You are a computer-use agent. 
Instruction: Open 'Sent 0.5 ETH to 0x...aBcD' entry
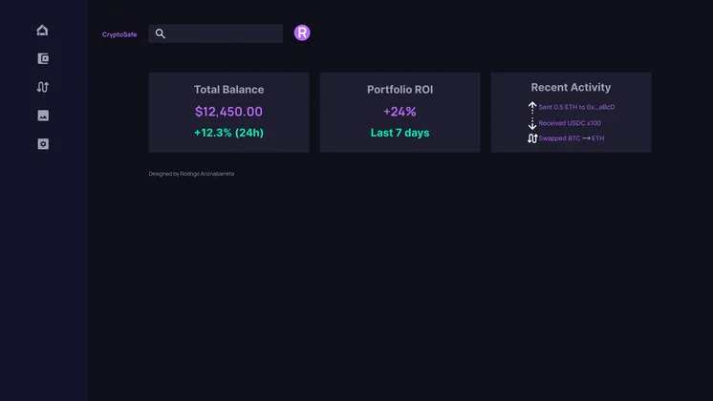pyautogui.click(x=576, y=107)
